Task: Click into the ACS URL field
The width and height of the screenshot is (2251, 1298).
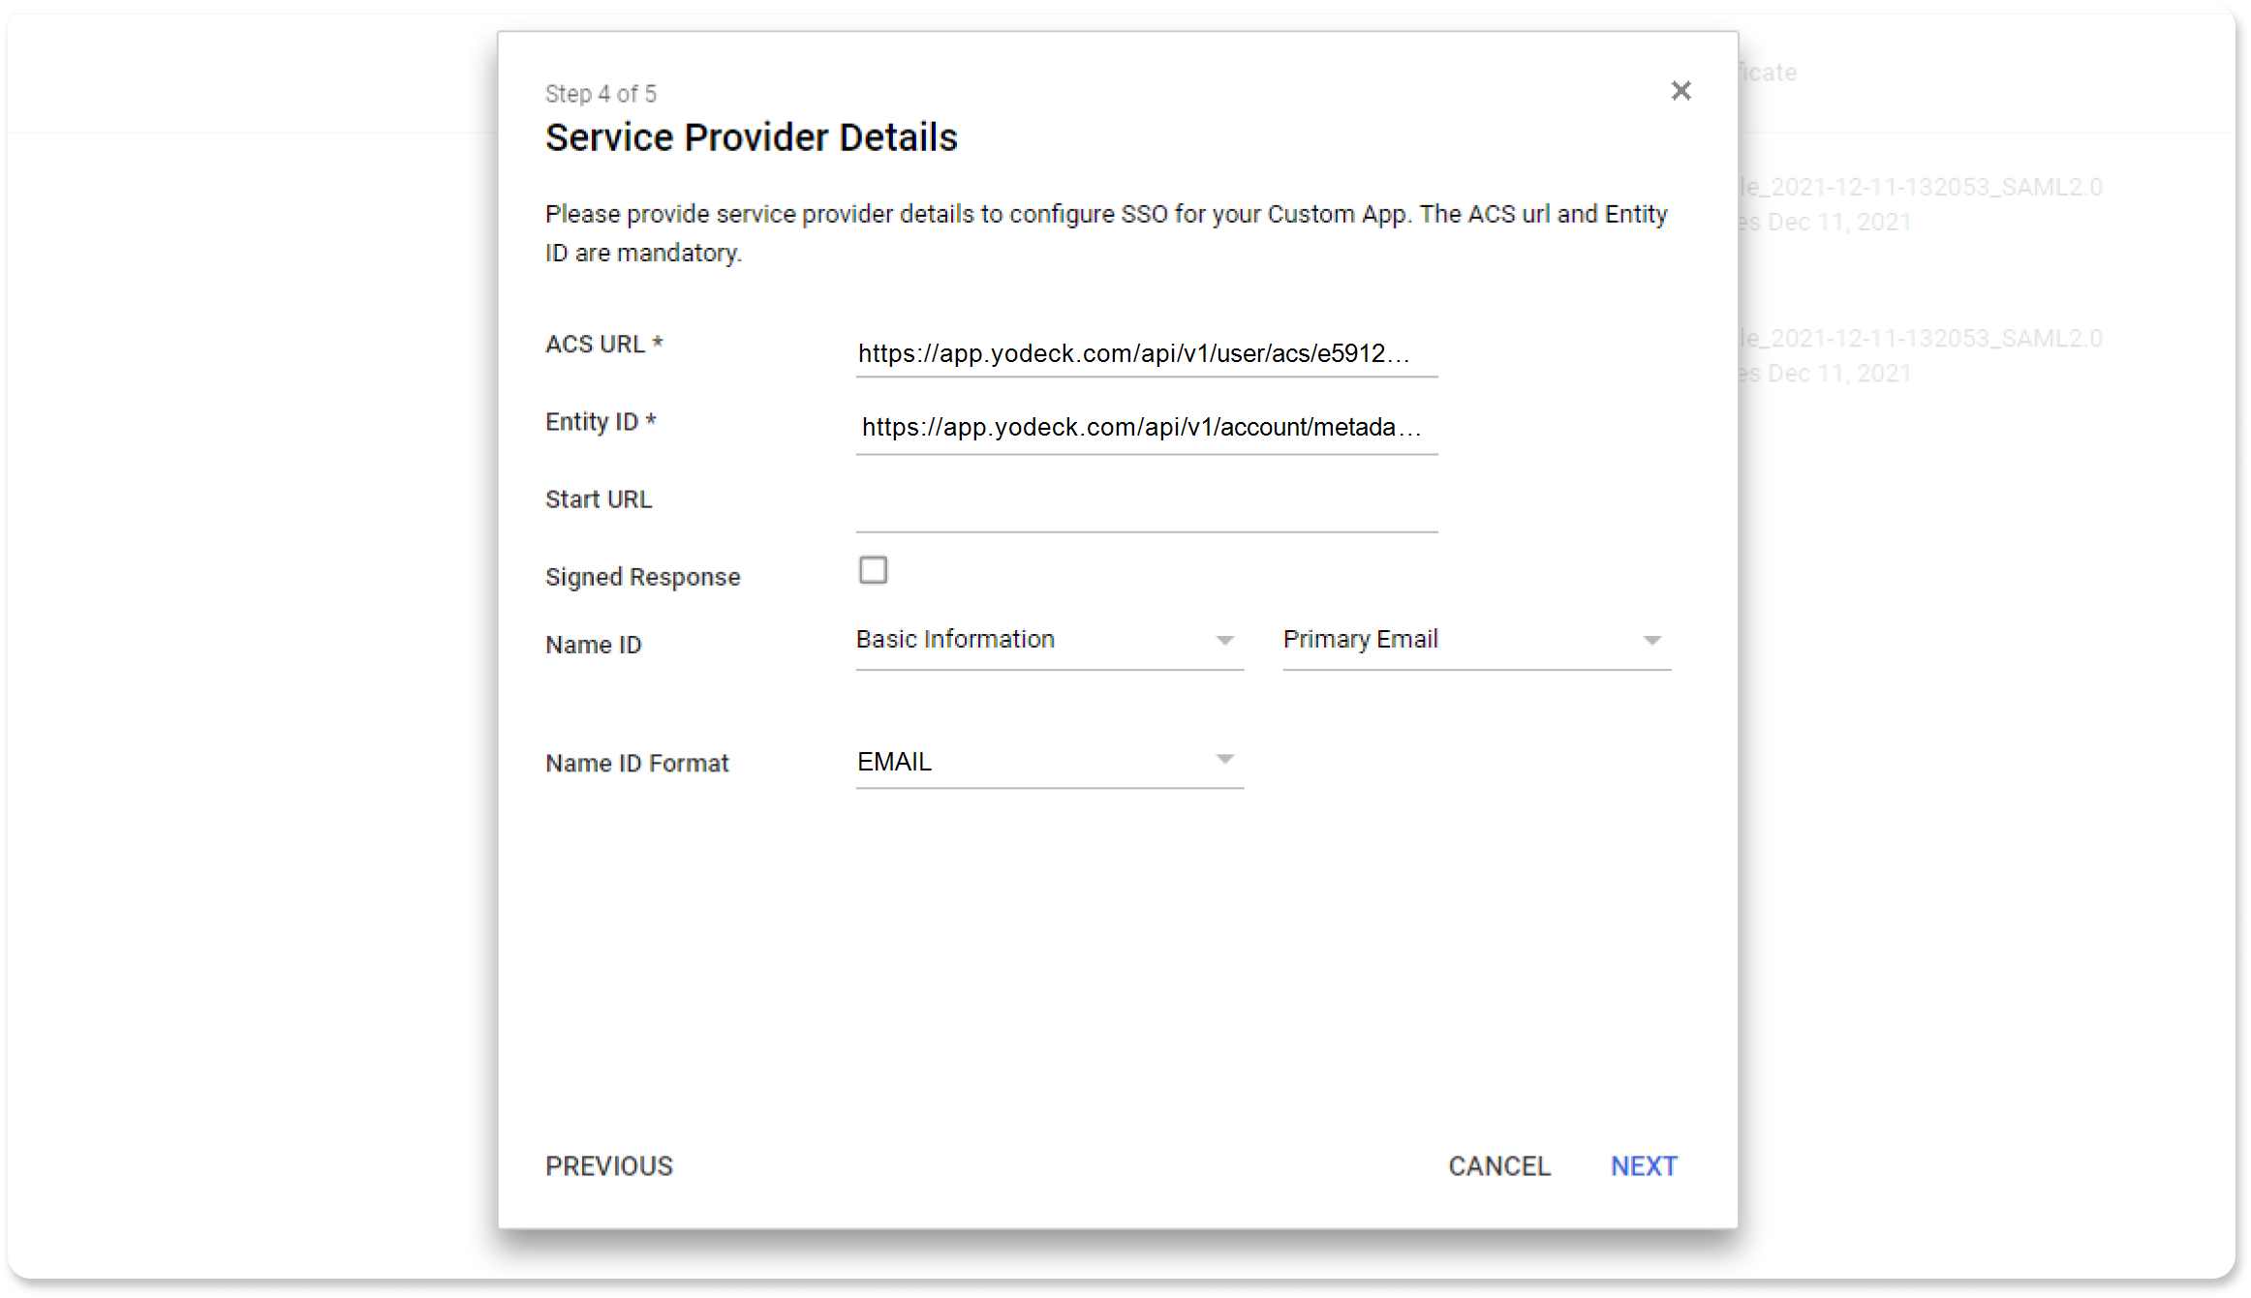Action: coord(1146,354)
